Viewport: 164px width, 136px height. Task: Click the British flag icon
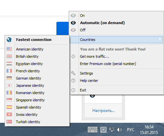[9, 56]
